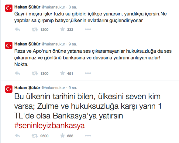Open more options on the 8 sa. tweet
This screenshot has height=143, width=179.
88,29
